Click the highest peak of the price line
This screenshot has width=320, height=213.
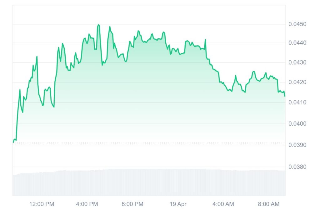pyautogui.click(x=99, y=25)
